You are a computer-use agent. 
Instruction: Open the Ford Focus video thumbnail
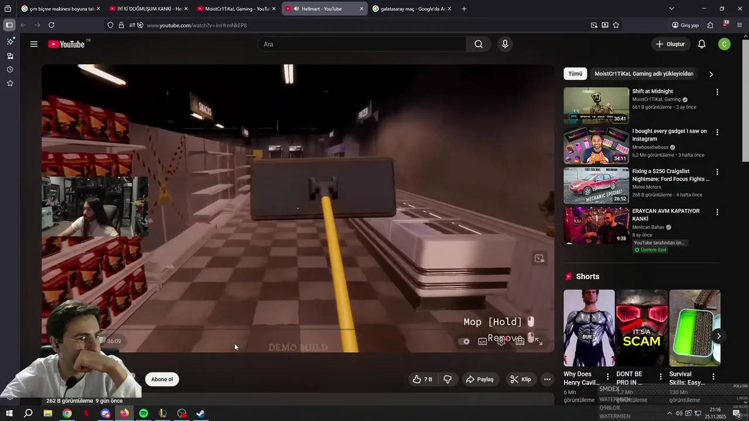point(596,185)
